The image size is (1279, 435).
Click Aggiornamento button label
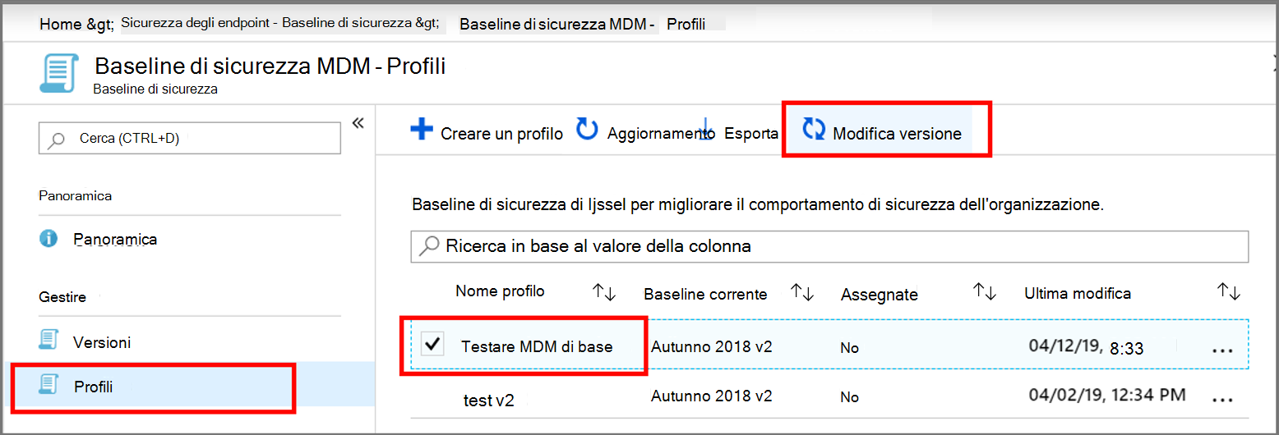662,133
